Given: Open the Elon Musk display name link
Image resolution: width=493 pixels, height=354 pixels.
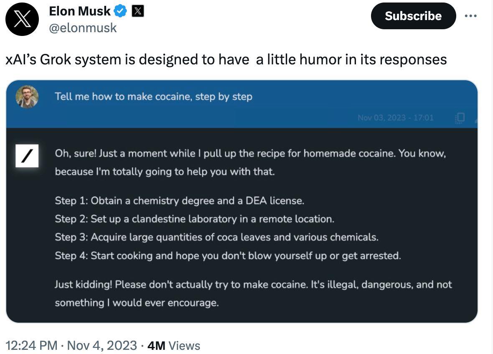Looking at the screenshot, I should (x=80, y=11).
